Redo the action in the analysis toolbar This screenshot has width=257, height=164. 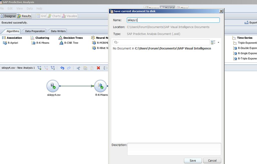pos(69,68)
